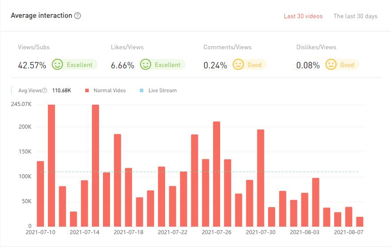Viewport: 391px width, 247px height.
Task: Click the 2021-07-18 x-axis date label
Action: pos(128,232)
